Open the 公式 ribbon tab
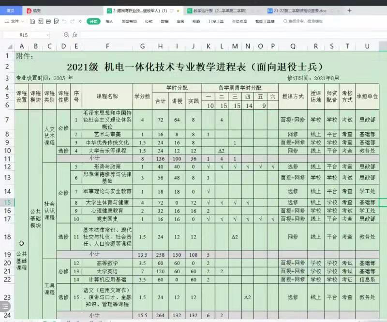This screenshot has width=387, height=322. tap(149, 21)
